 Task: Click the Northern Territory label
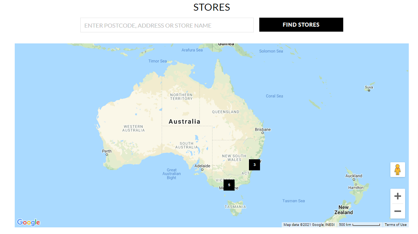pyautogui.click(x=181, y=97)
